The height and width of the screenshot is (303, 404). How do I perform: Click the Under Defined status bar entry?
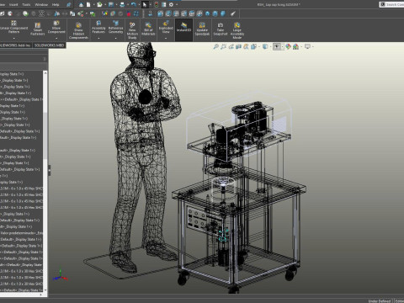[x=380, y=300]
